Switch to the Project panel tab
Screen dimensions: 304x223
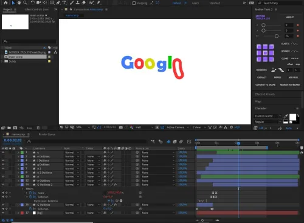[x=7, y=9]
